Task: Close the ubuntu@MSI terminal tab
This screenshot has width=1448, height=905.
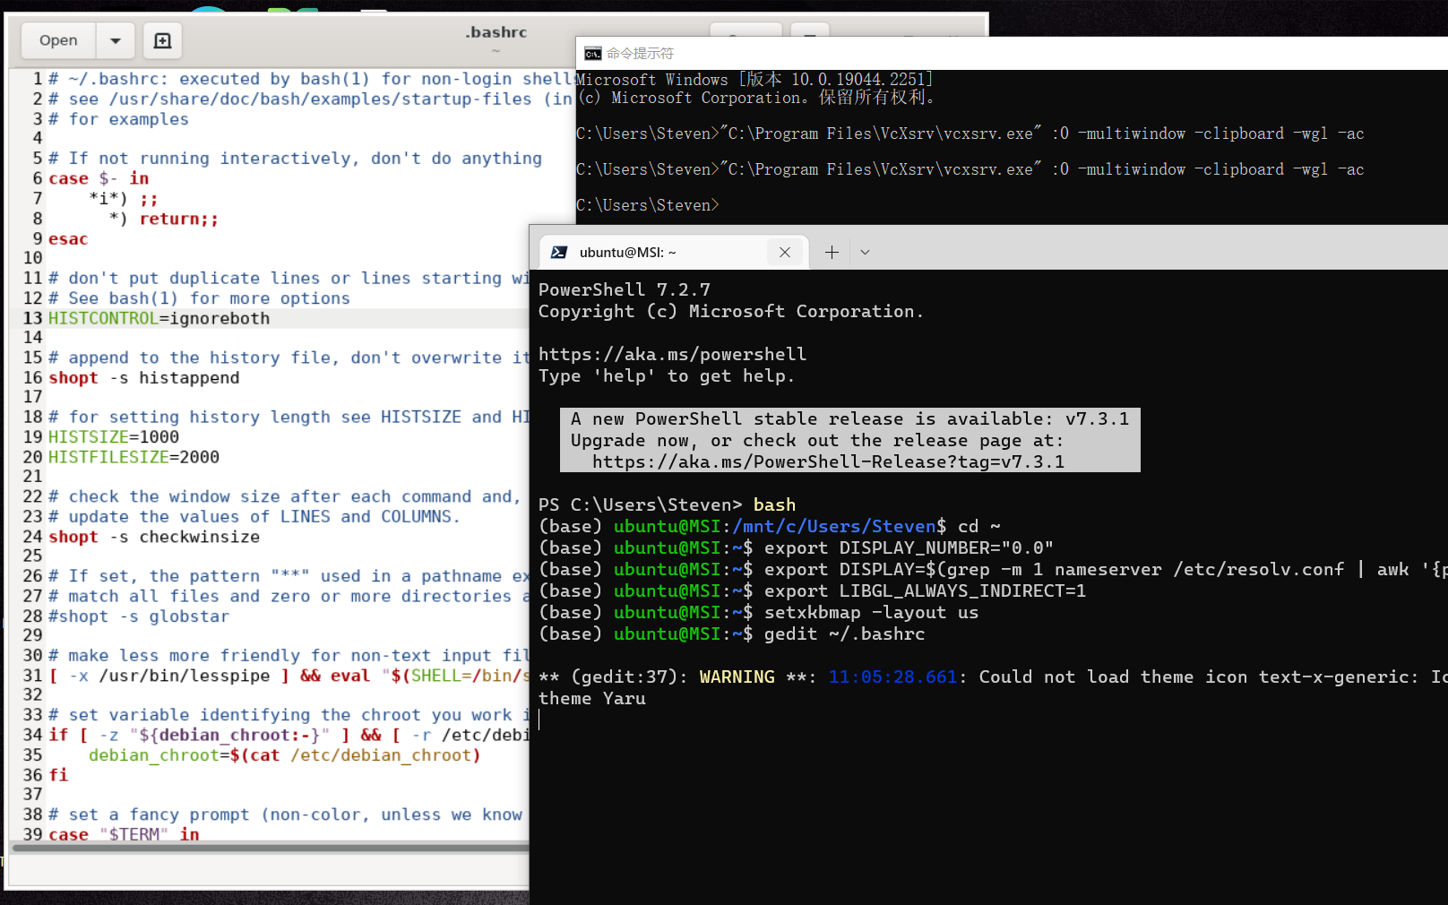Action: 785,253
